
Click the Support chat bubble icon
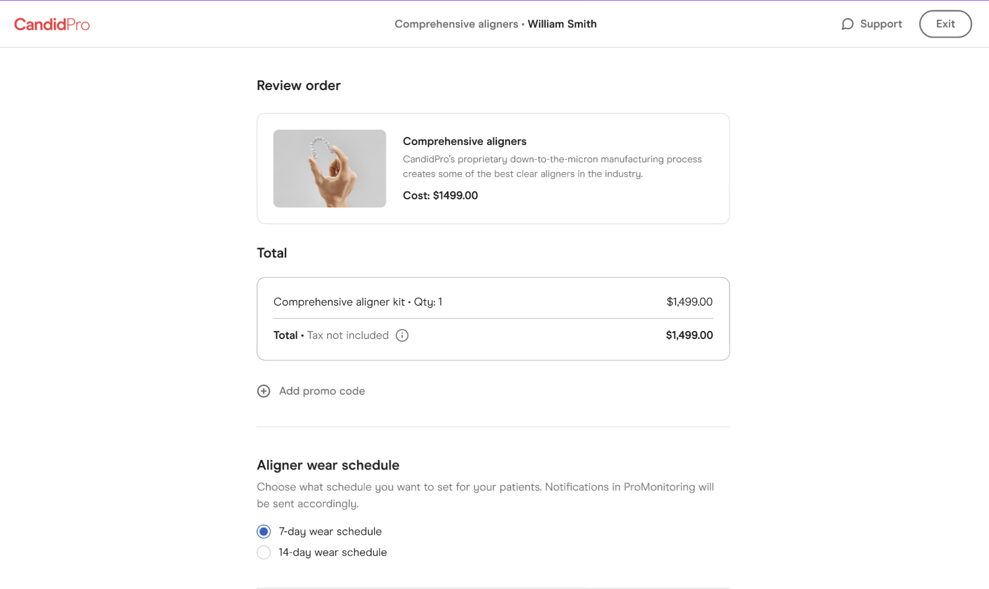click(847, 24)
